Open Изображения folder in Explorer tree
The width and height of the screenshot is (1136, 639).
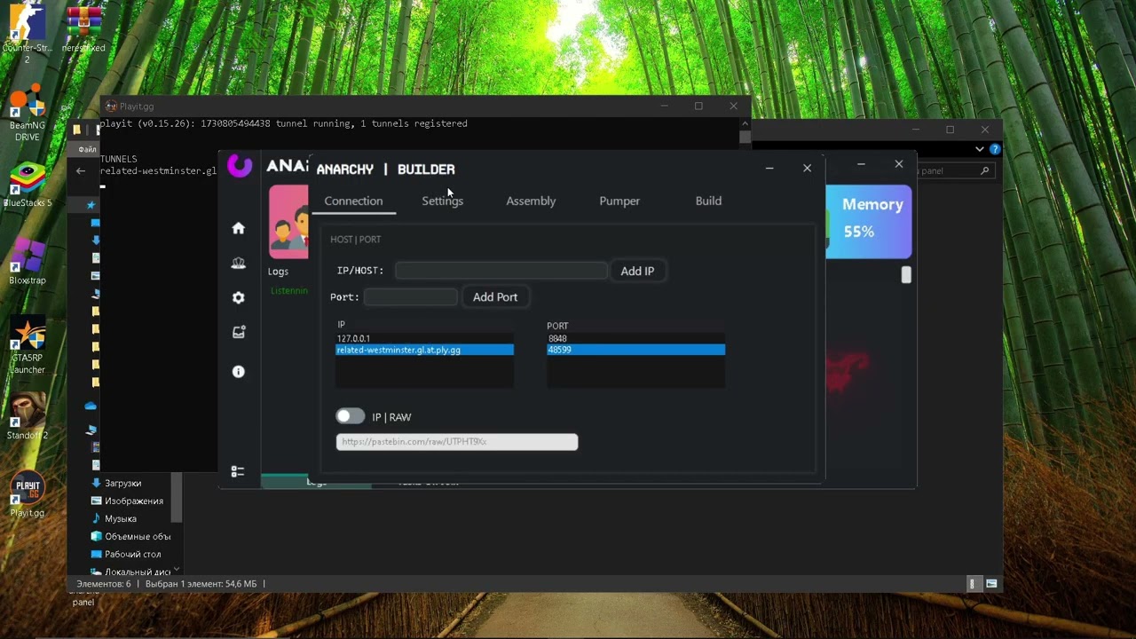tap(133, 501)
